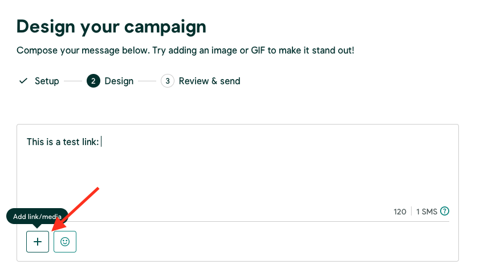Click the question mark help icon beside 1 SMS

[445, 211]
